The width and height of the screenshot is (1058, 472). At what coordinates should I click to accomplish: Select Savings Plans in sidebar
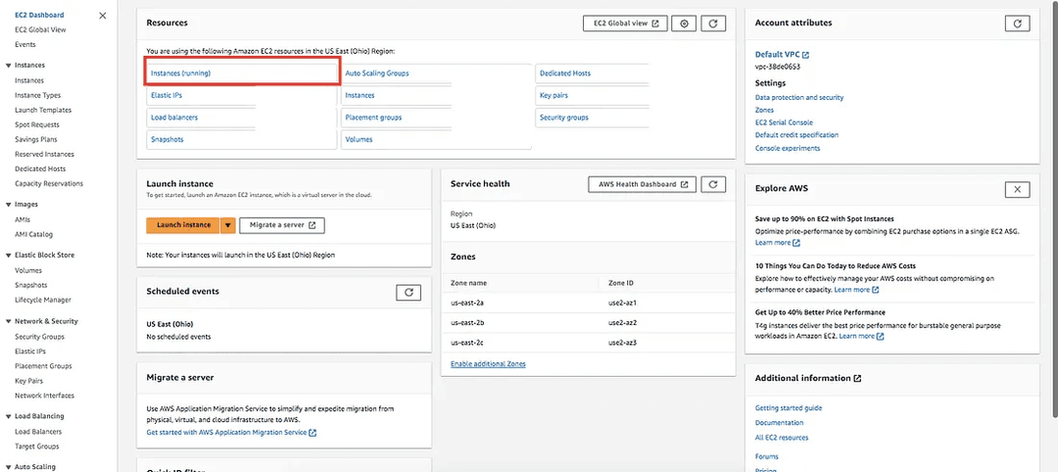[x=36, y=140]
